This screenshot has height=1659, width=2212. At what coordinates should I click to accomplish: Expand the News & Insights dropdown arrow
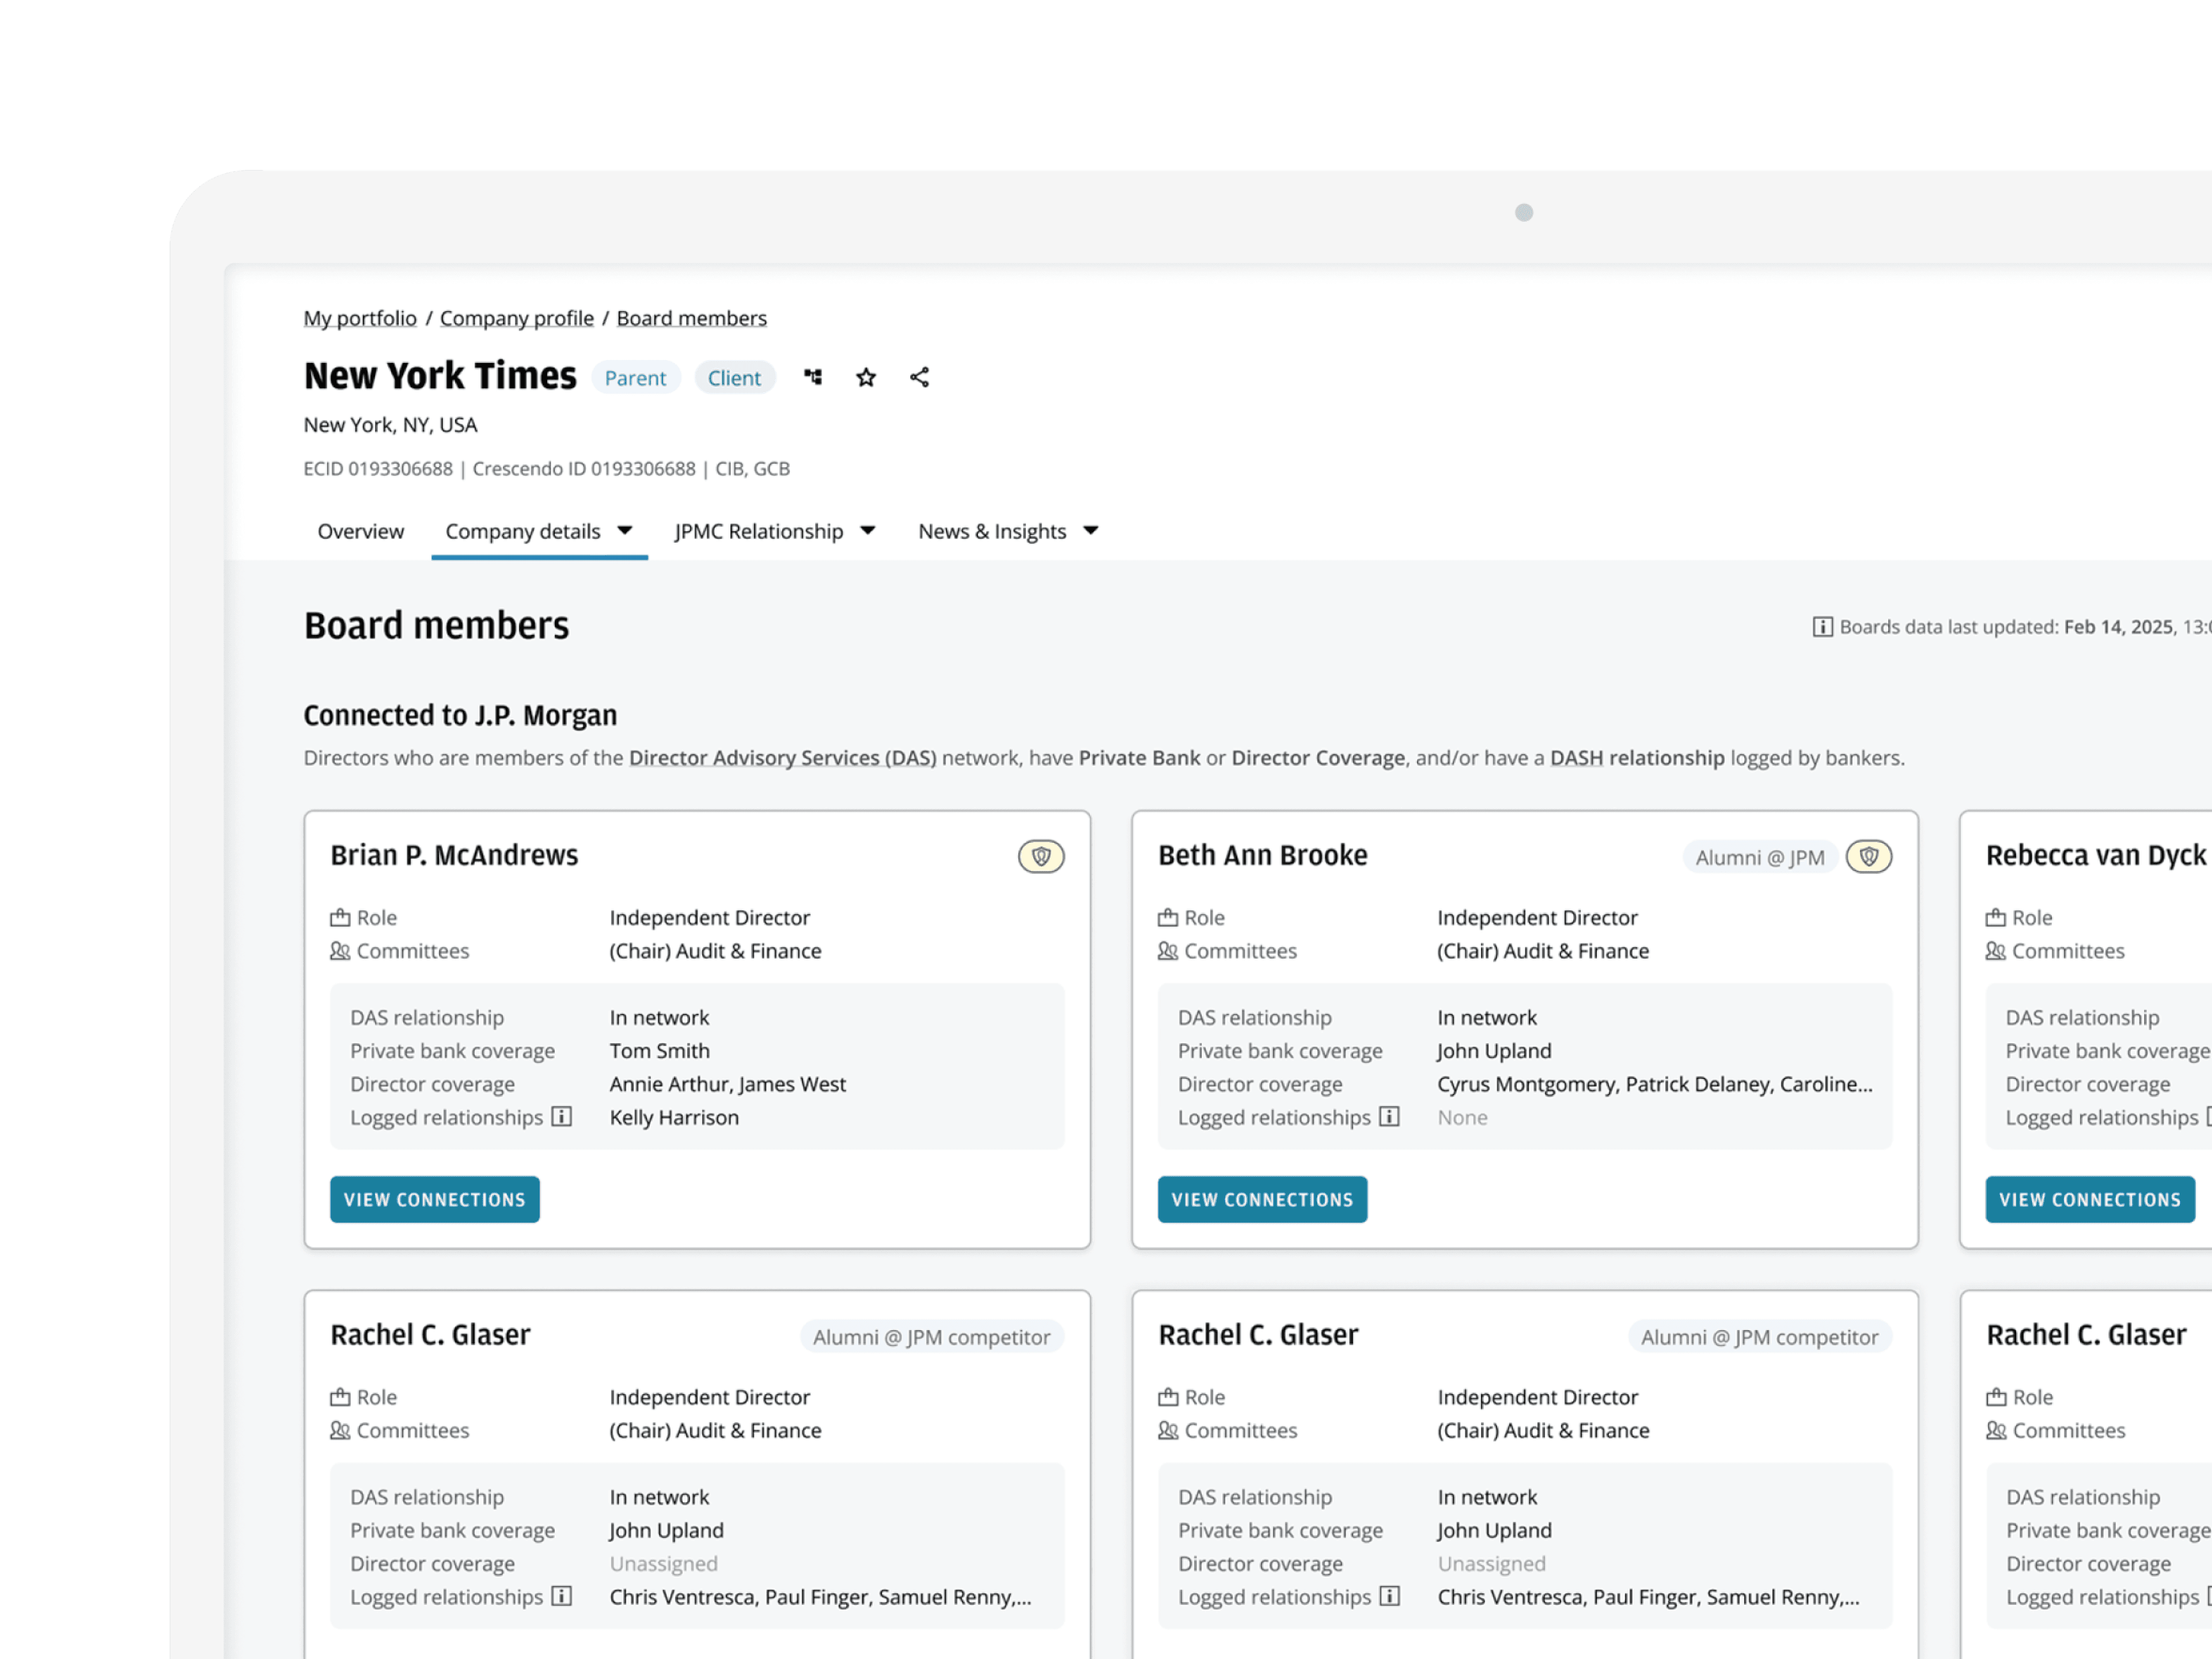click(x=1091, y=530)
